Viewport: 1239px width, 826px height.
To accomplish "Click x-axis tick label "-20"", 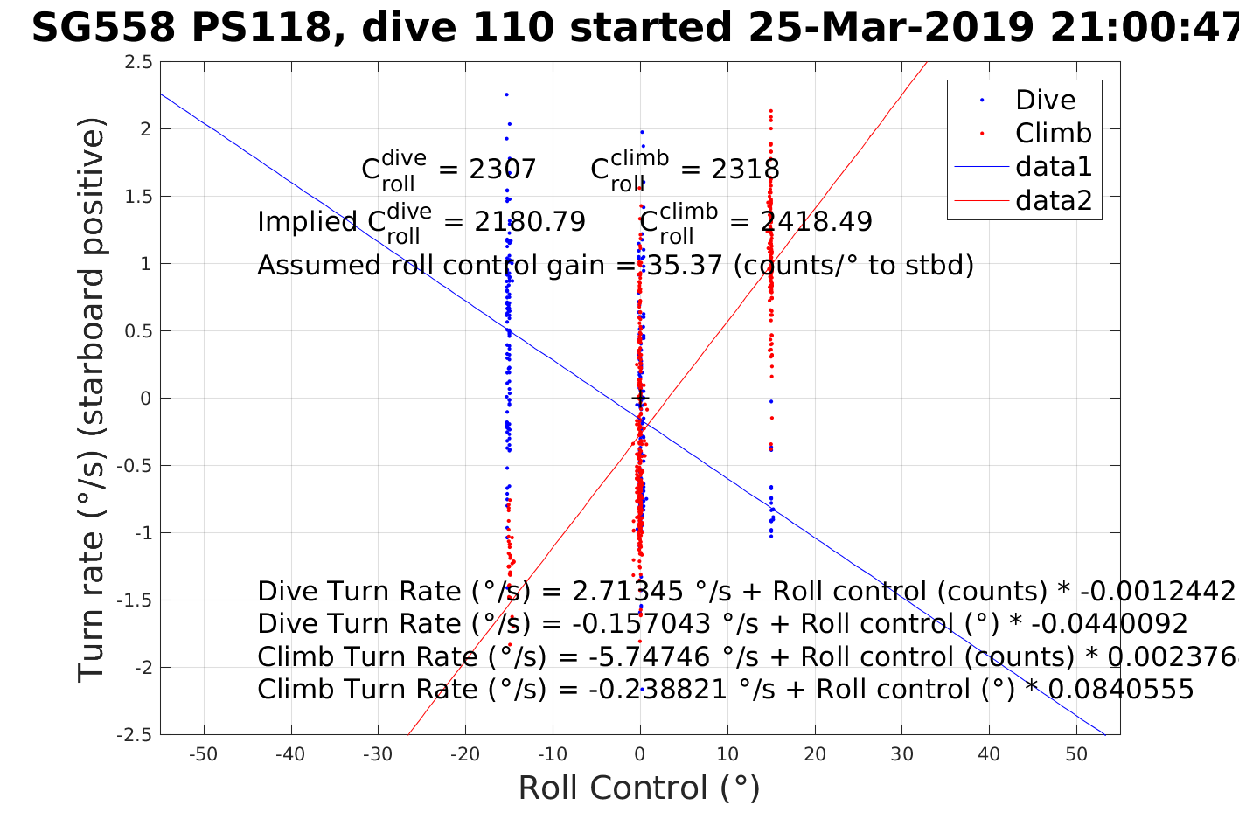I will point(465,754).
